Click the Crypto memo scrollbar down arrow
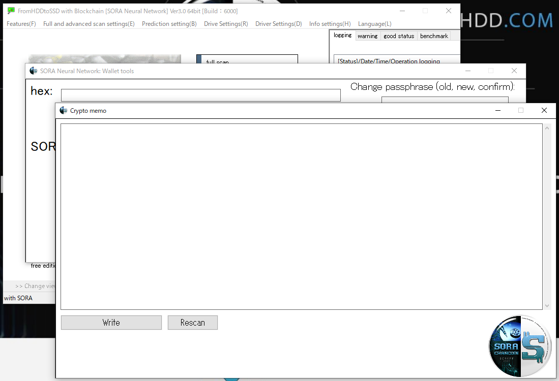The height and width of the screenshot is (381, 559). tap(547, 305)
